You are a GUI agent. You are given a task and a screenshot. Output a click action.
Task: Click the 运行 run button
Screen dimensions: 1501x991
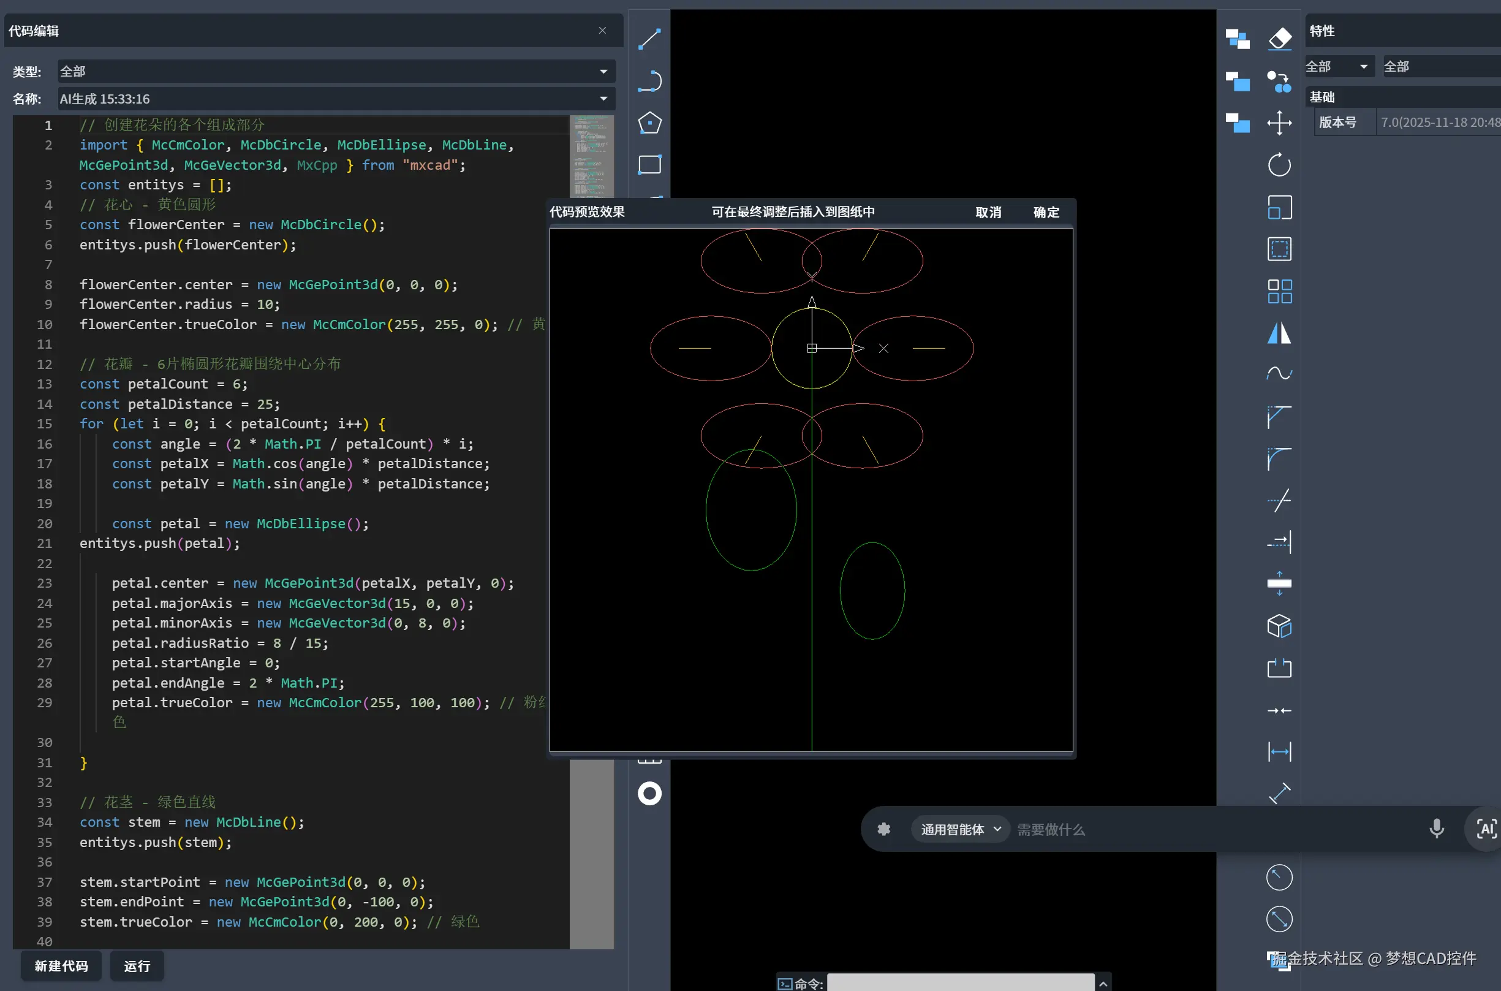point(137,966)
